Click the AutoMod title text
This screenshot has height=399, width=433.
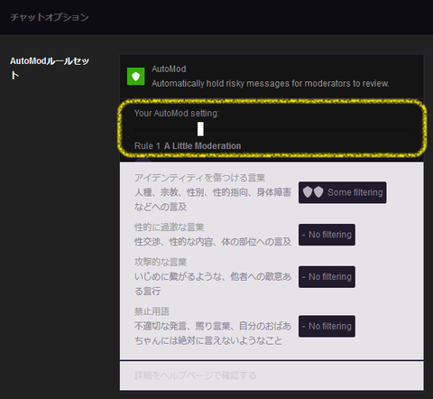tap(169, 69)
